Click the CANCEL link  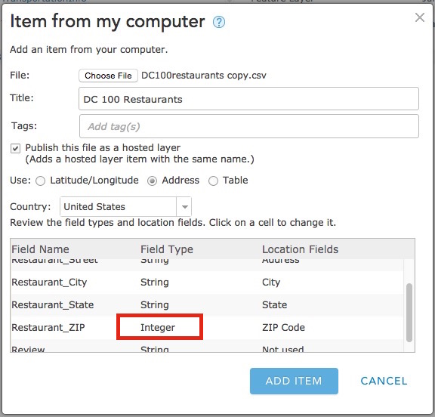coord(384,381)
